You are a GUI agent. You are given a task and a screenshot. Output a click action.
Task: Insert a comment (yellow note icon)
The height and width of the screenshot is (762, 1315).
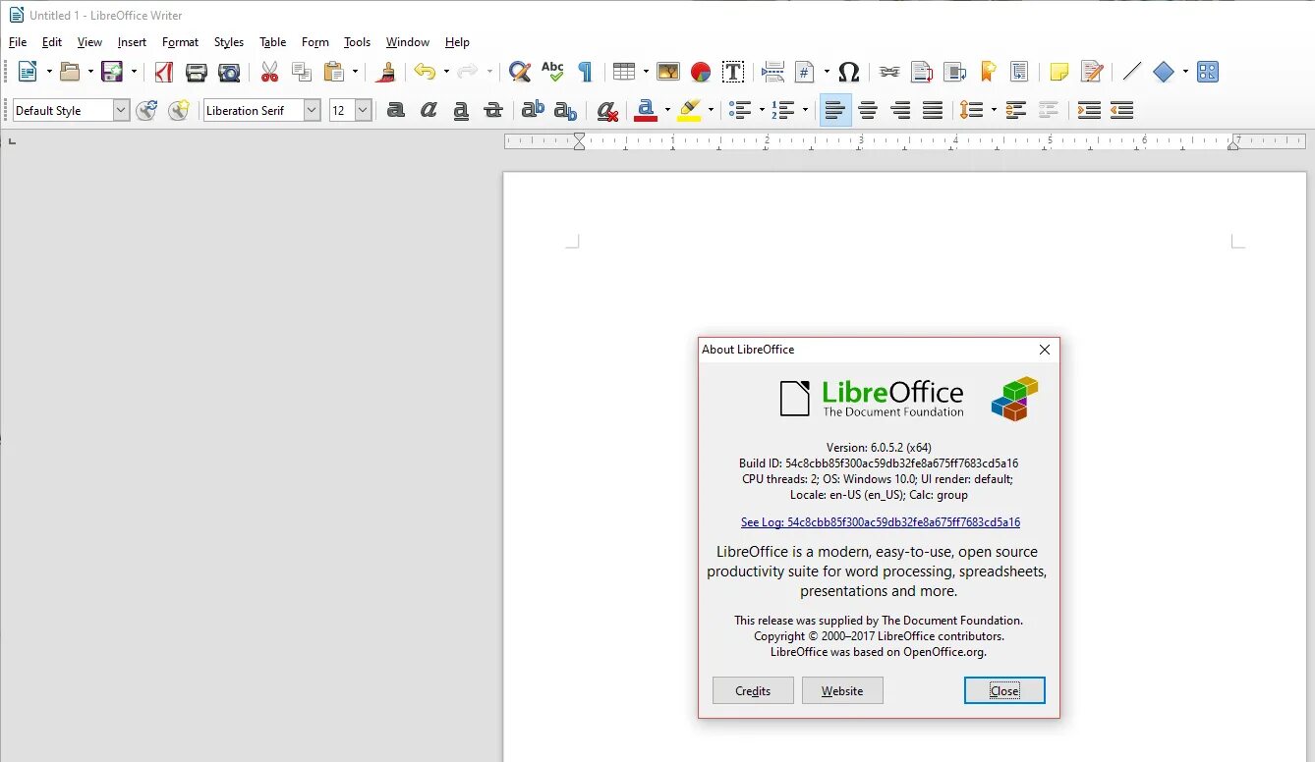coord(1059,72)
